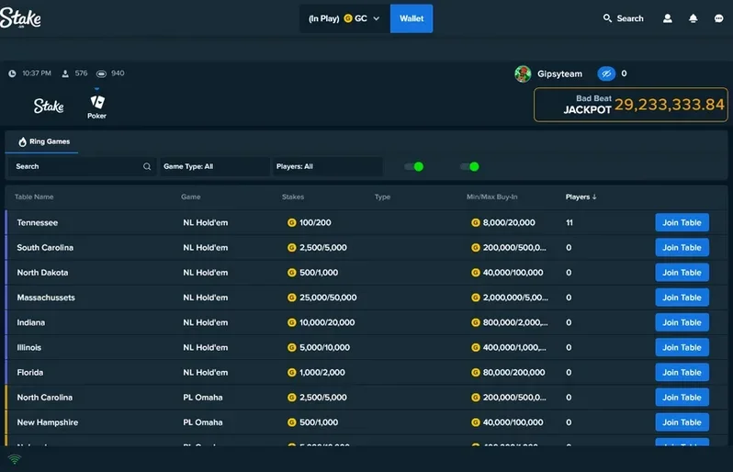Image resolution: width=733 pixels, height=472 pixels.
Task: Click the blue Wallet button
Action: point(411,18)
